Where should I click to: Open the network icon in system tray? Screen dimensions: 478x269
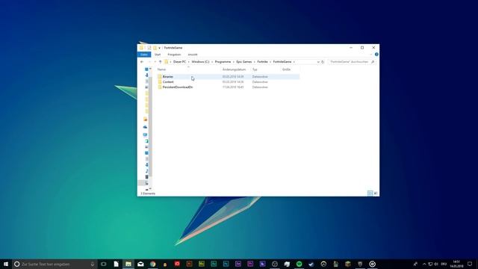point(430,264)
